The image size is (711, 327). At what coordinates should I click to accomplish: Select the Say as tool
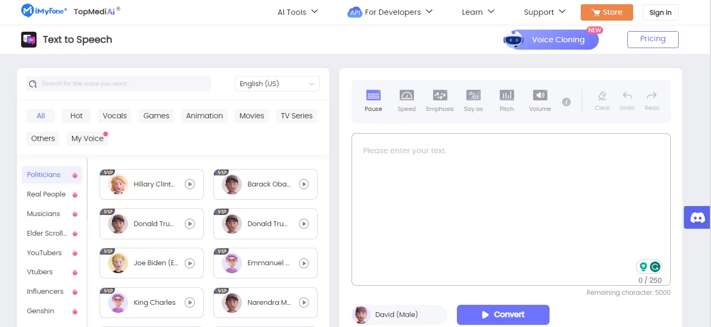coord(473,100)
